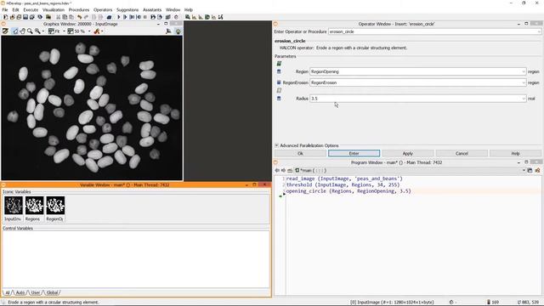Expand the Enter Operator or Procedure combo box
Image resolution: width=544 pixels, height=306 pixels.
[539, 31]
